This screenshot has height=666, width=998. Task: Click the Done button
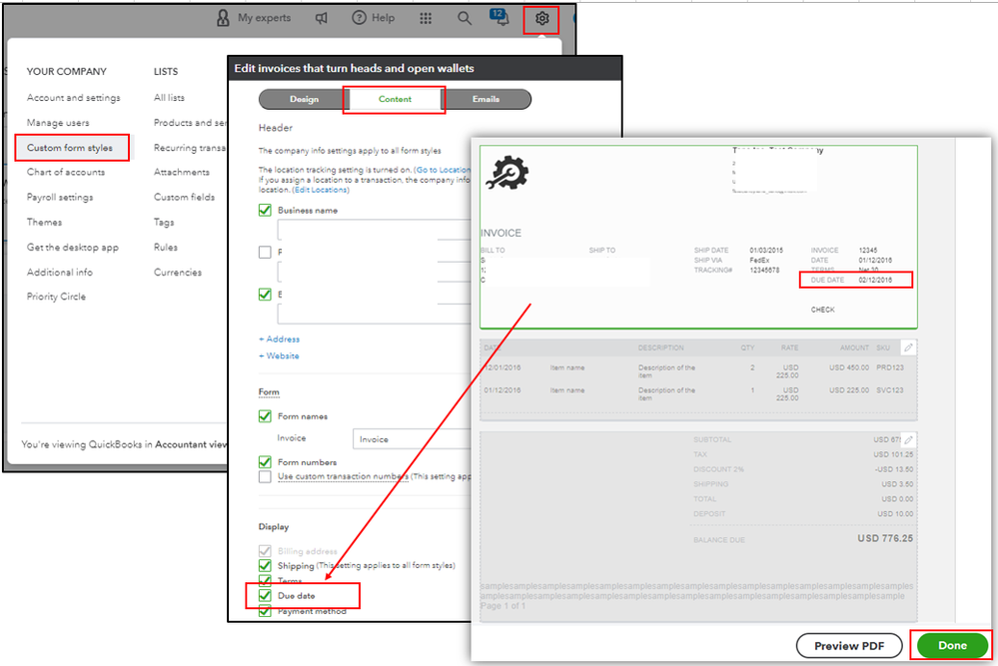(952, 646)
